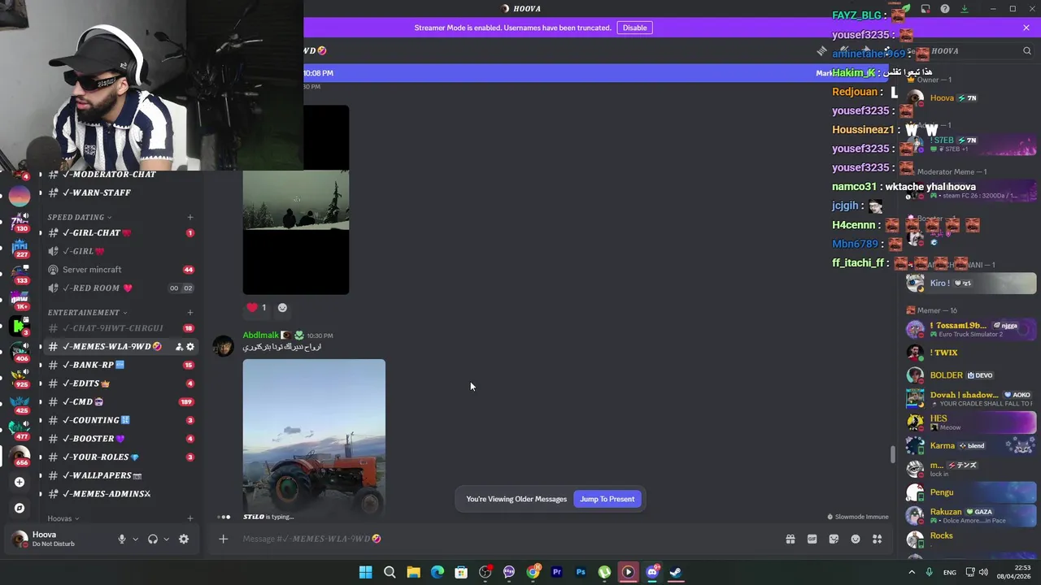Open the Discord taskbar icon

pyautogui.click(x=651, y=572)
